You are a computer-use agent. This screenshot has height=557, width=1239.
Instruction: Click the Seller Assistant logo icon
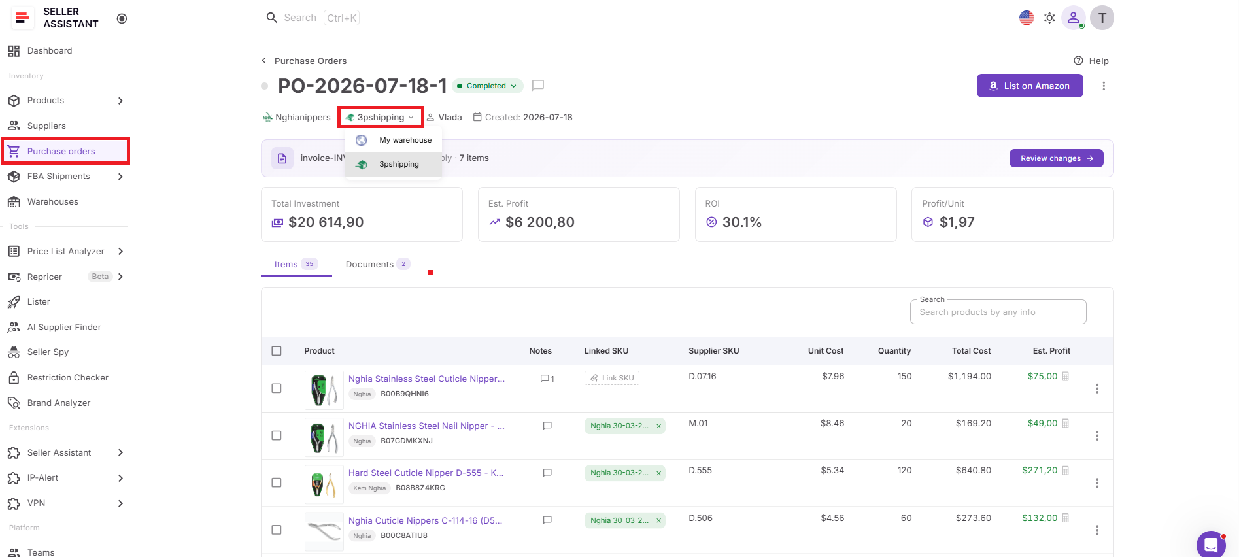(x=22, y=18)
